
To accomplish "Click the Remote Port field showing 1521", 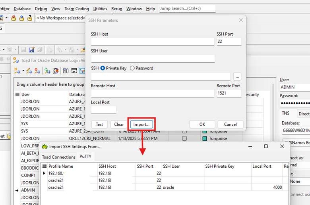I will coord(229,93).
